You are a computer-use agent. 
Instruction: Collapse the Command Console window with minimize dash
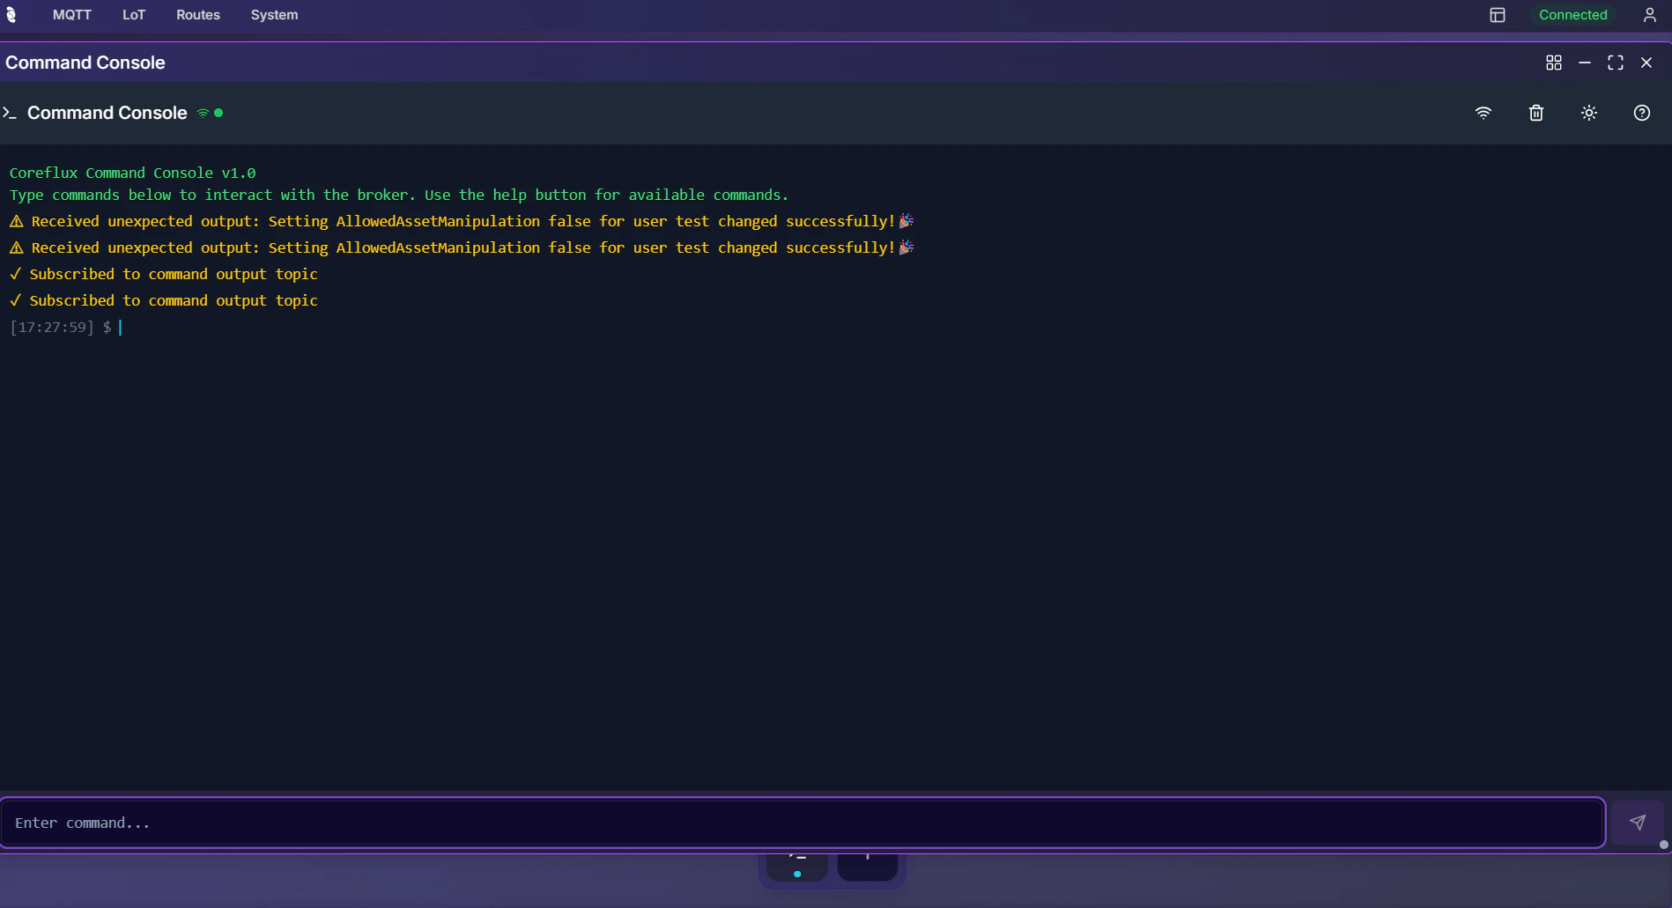(x=1585, y=63)
